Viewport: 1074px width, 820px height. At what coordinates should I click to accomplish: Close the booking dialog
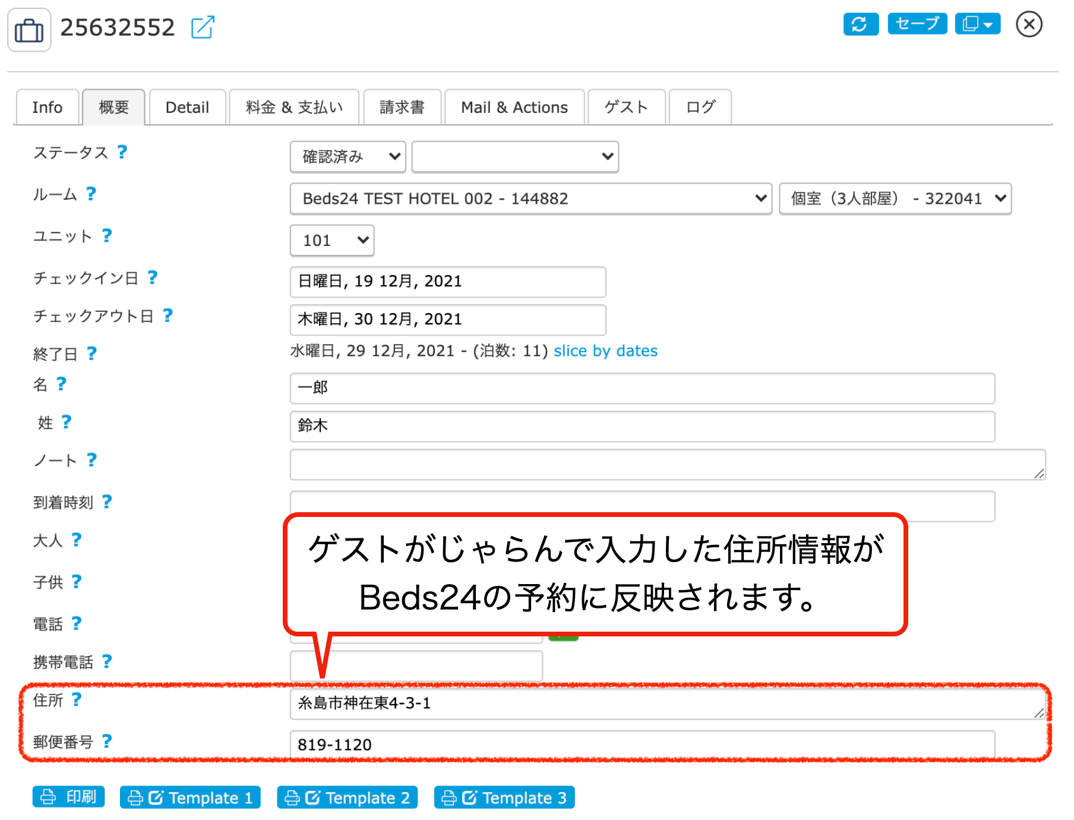click(x=1029, y=24)
